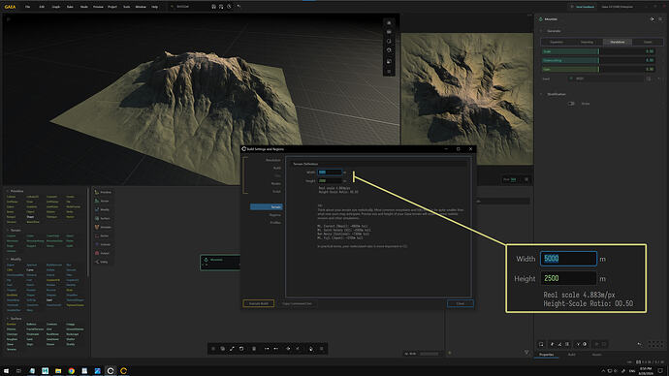The width and height of the screenshot is (669, 376).
Task: Open Resolution page in Build Settings dialog
Action: 273,160
